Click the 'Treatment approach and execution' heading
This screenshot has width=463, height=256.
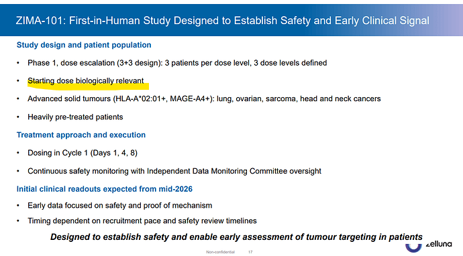pos(81,135)
